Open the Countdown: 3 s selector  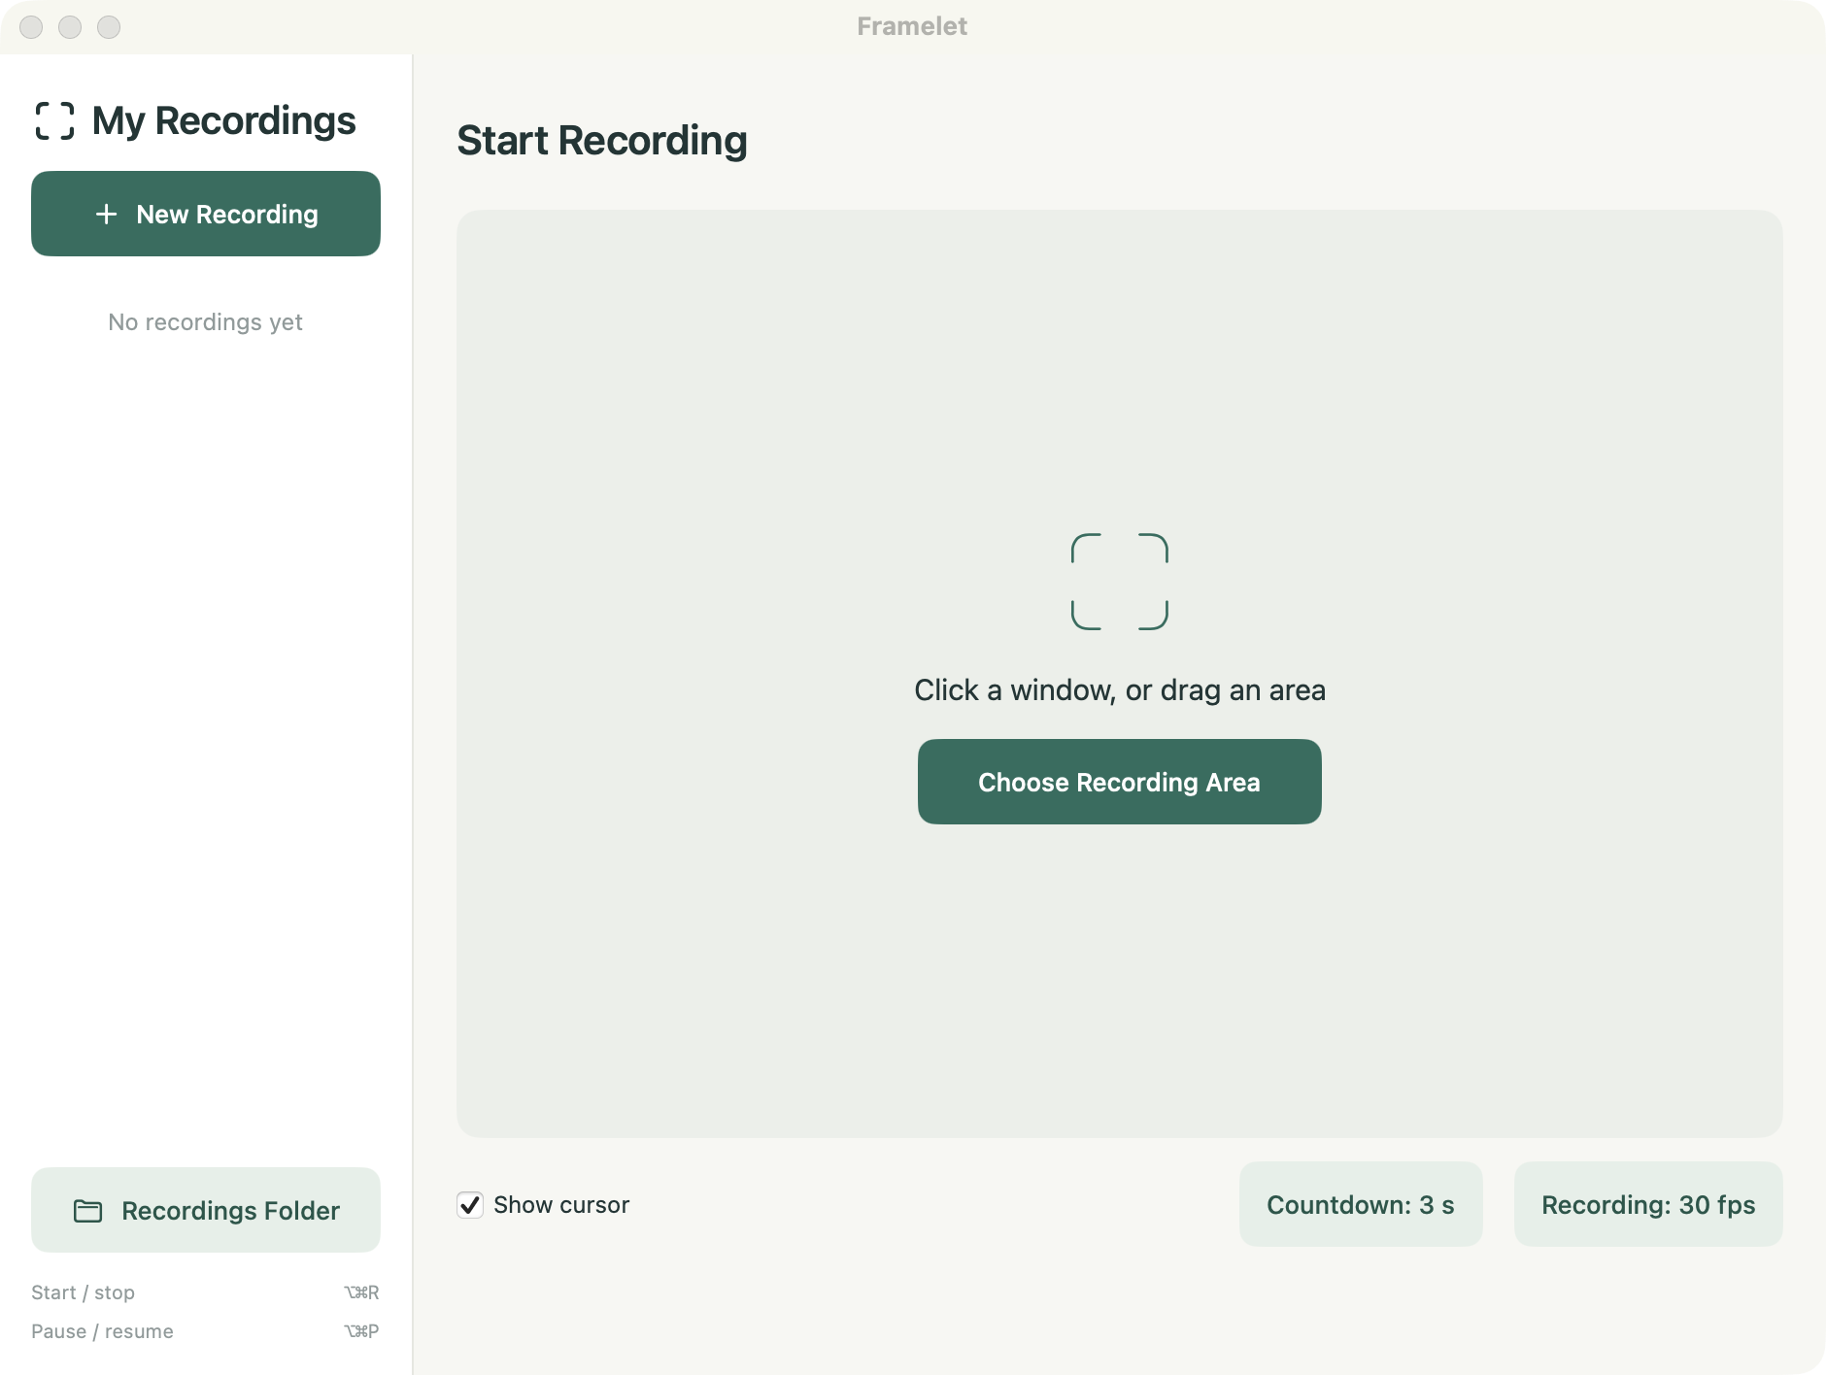[x=1361, y=1204]
